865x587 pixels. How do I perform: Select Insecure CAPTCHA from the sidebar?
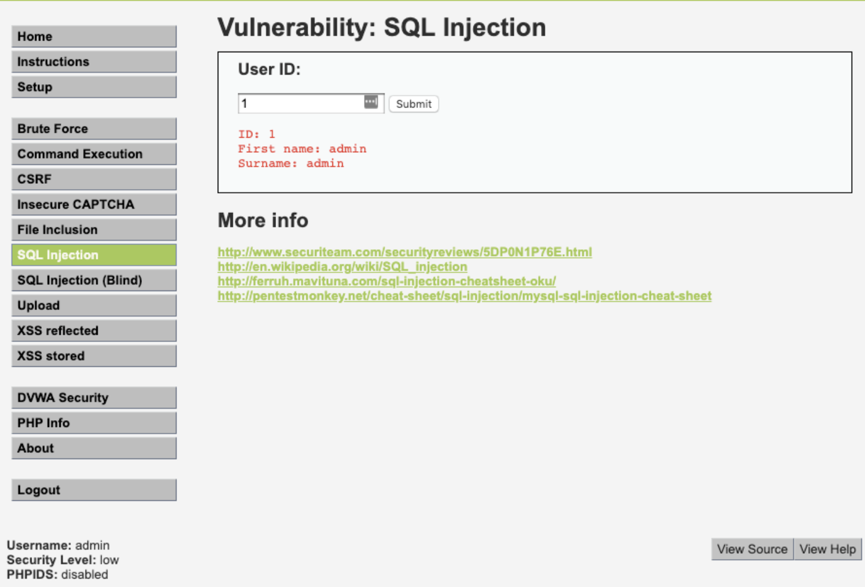(93, 204)
